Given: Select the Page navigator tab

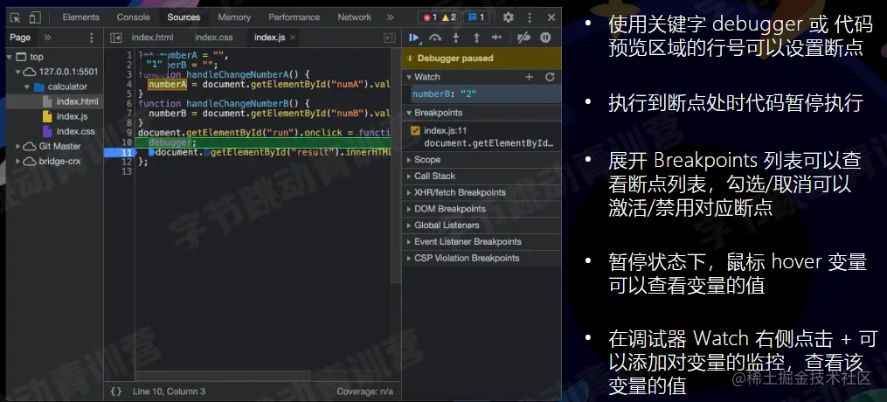Looking at the screenshot, I should 20,38.
